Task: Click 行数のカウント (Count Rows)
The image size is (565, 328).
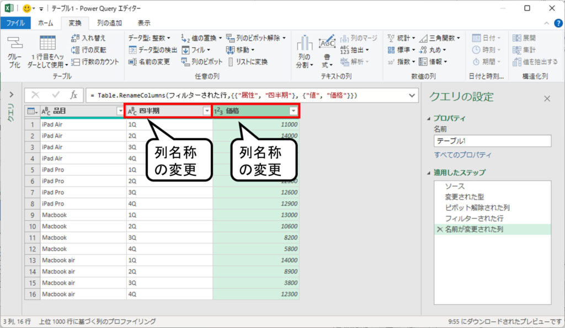Action: coord(95,62)
